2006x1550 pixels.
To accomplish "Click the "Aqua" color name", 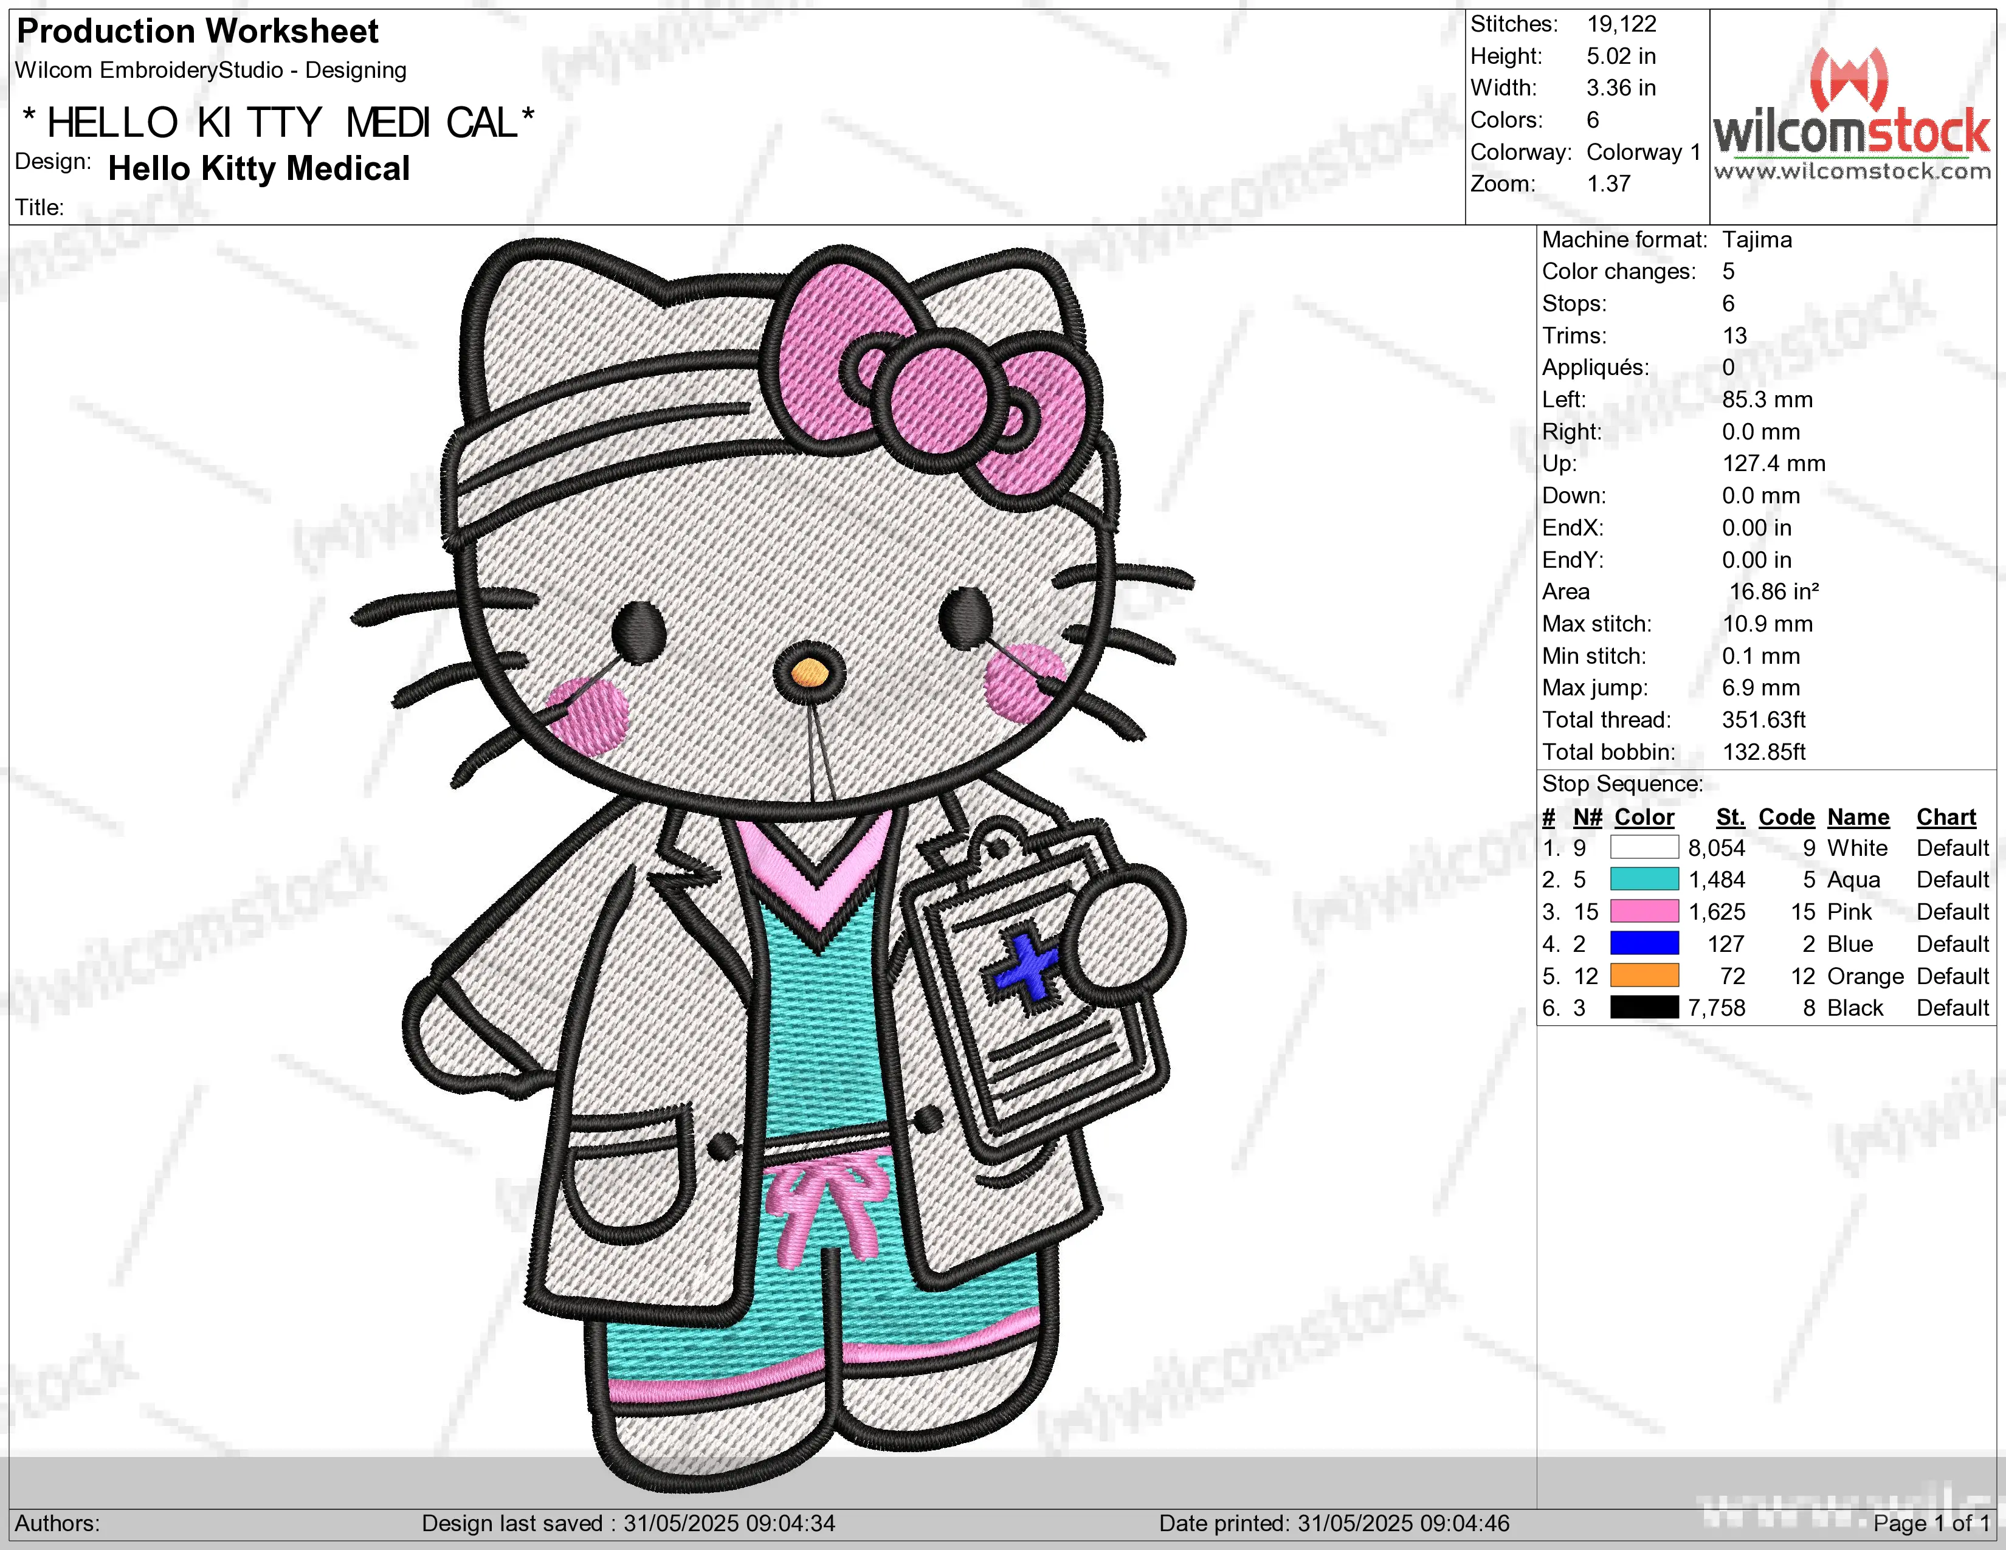I will (x=1853, y=881).
